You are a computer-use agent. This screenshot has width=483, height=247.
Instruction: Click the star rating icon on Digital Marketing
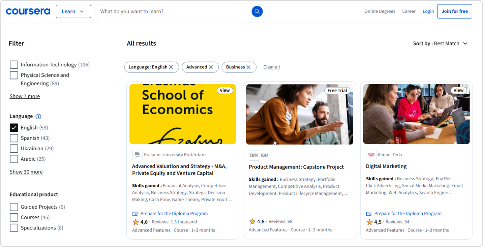click(368, 222)
